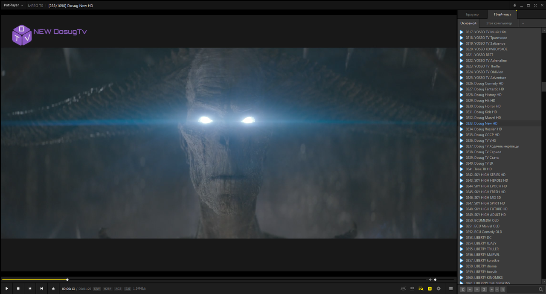The image size is (546, 294).
Task: Stop playback with the Stop button
Action: click(18, 289)
